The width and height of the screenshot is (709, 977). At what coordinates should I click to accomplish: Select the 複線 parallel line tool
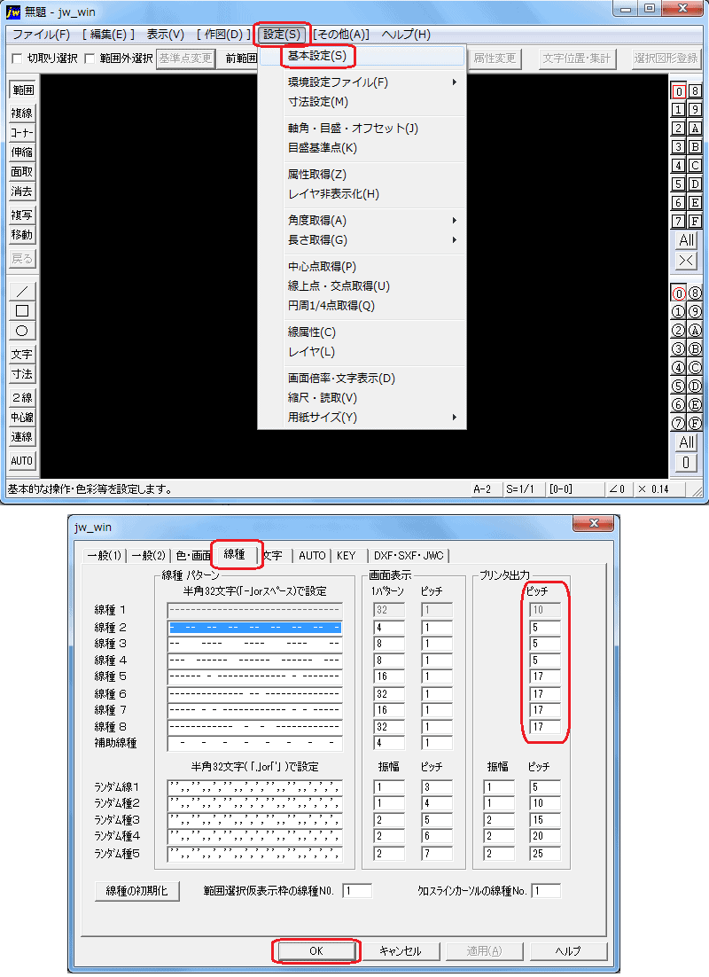pos(21,113)
